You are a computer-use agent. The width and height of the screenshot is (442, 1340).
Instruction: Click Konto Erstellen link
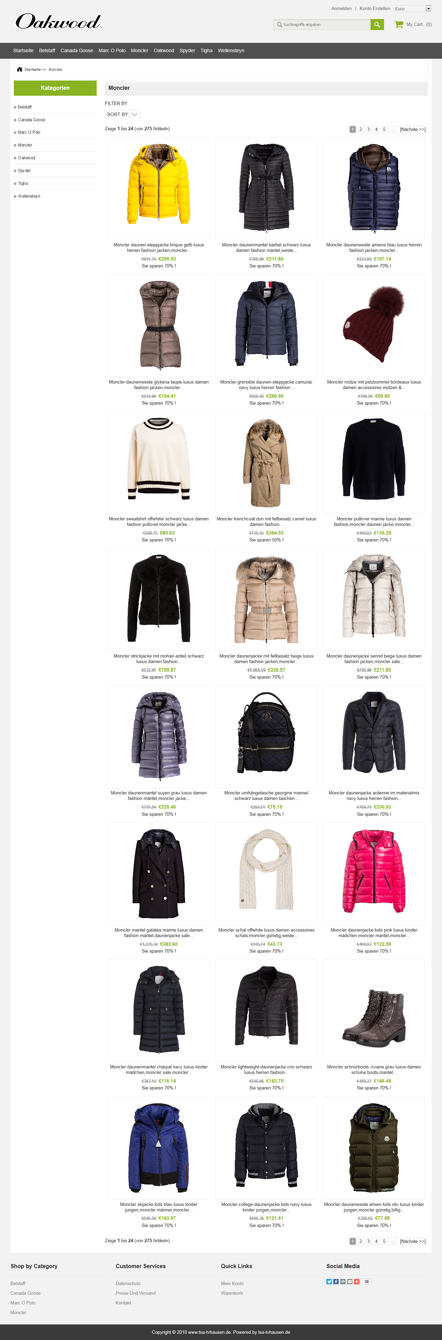pos(374,8)
